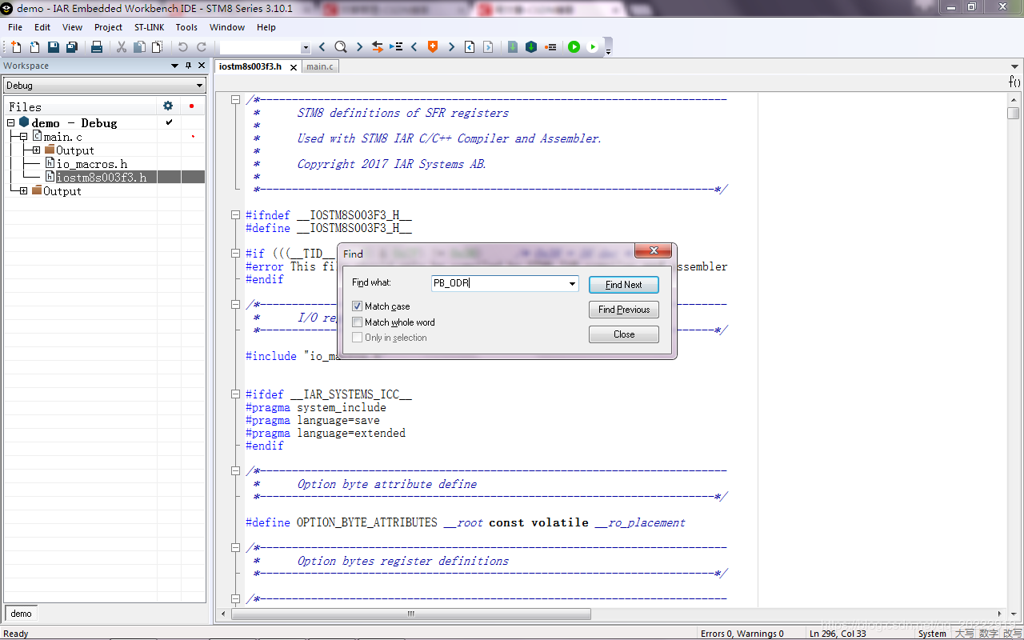Click the horizontal scrollbar thumb in editor
This screenshot has height=640, width=1024.
[x=410, y=614]
